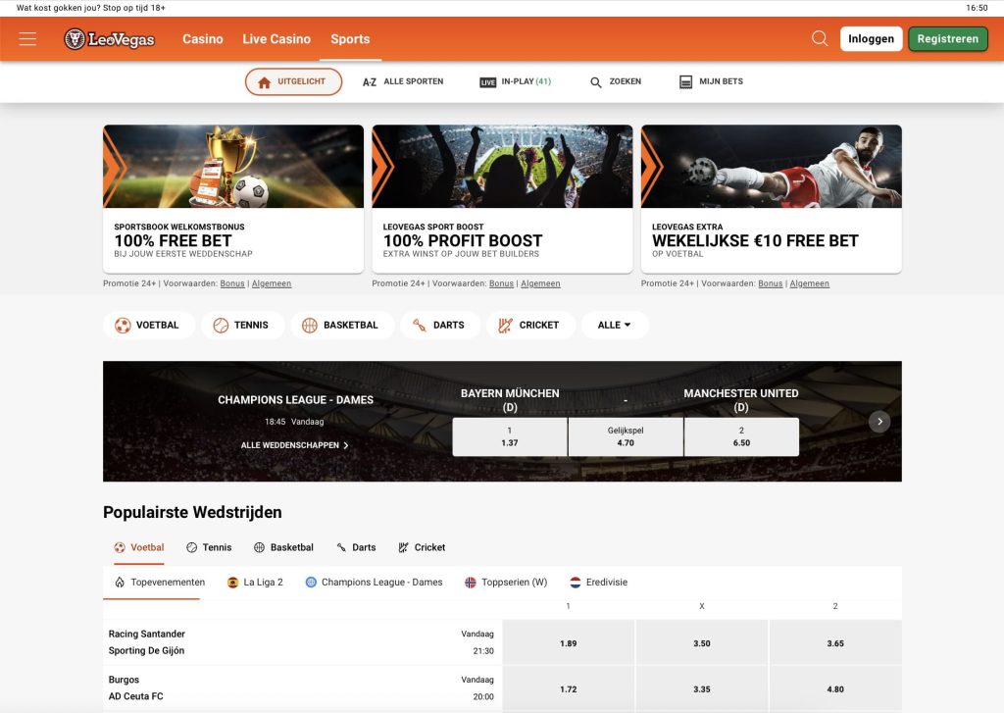Open the Bonus voorwaarden link under Profit Boost
Image resolution: width=1004 pixels, height=713 pixels.
click(x=501, y=282)
